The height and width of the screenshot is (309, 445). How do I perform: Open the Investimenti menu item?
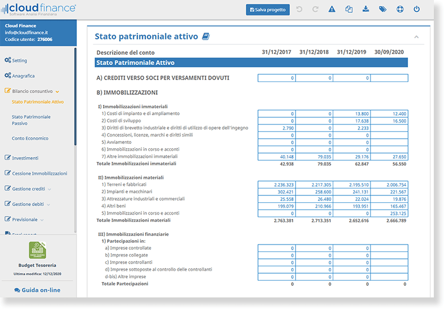(25, 158)
